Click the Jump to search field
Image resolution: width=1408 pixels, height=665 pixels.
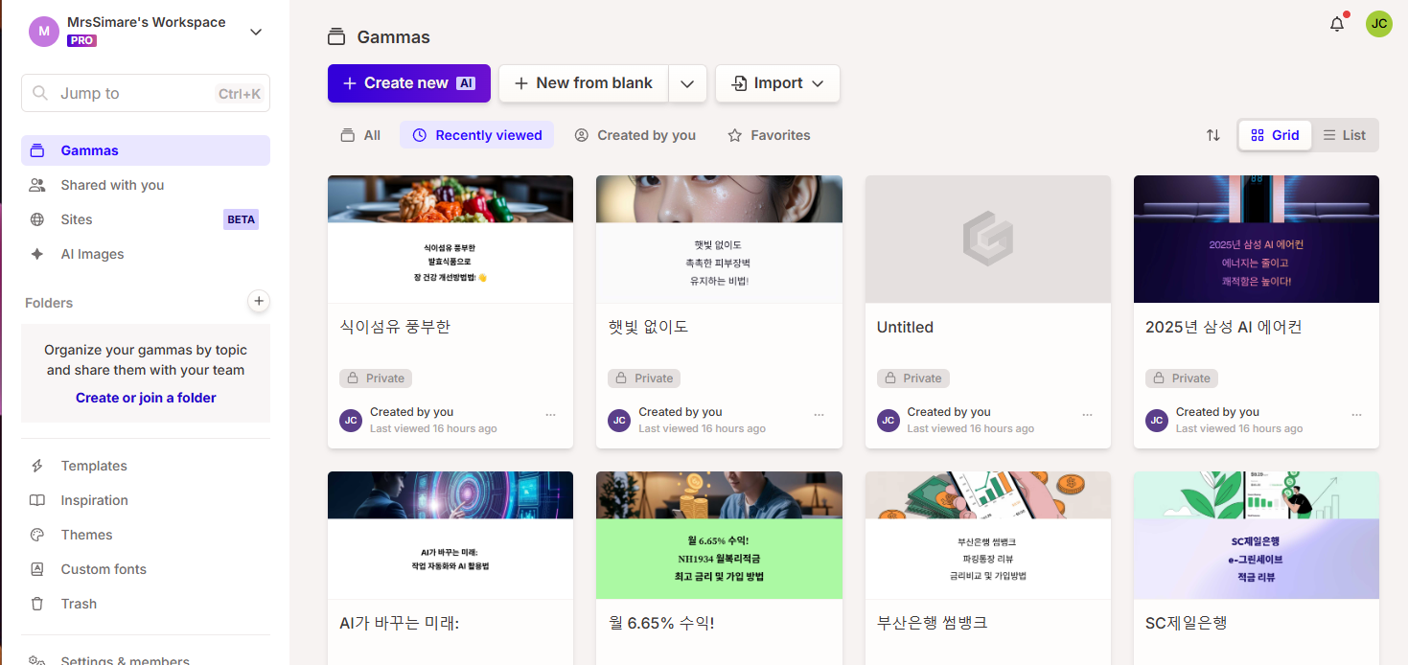[x=146, y=93]
